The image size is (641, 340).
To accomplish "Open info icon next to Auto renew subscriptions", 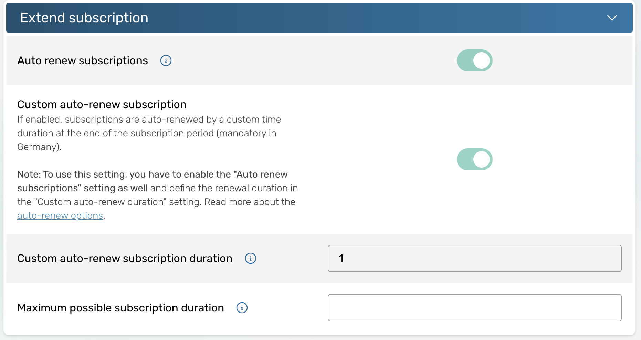I will point(166,60).
